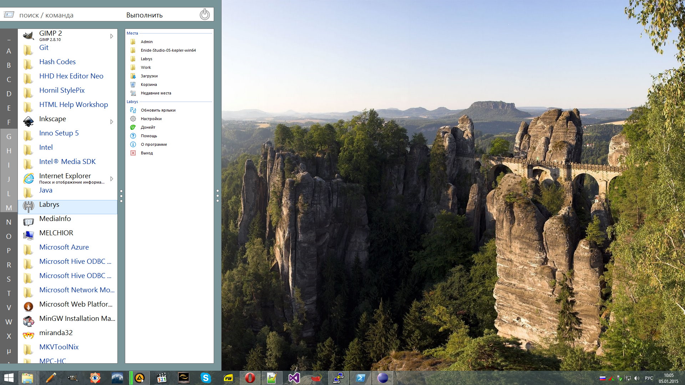Click Opera icon in taskbar
The height and width of the screenshot is (385, 685).
point(250,378)
